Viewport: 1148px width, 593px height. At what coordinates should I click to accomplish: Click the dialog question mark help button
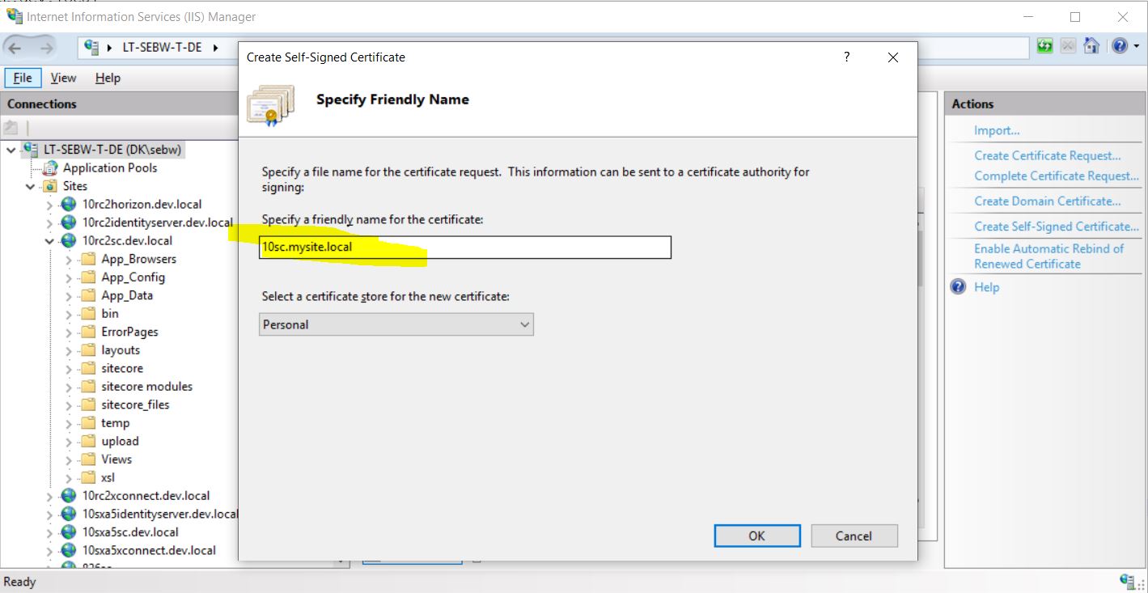(846, 57)
